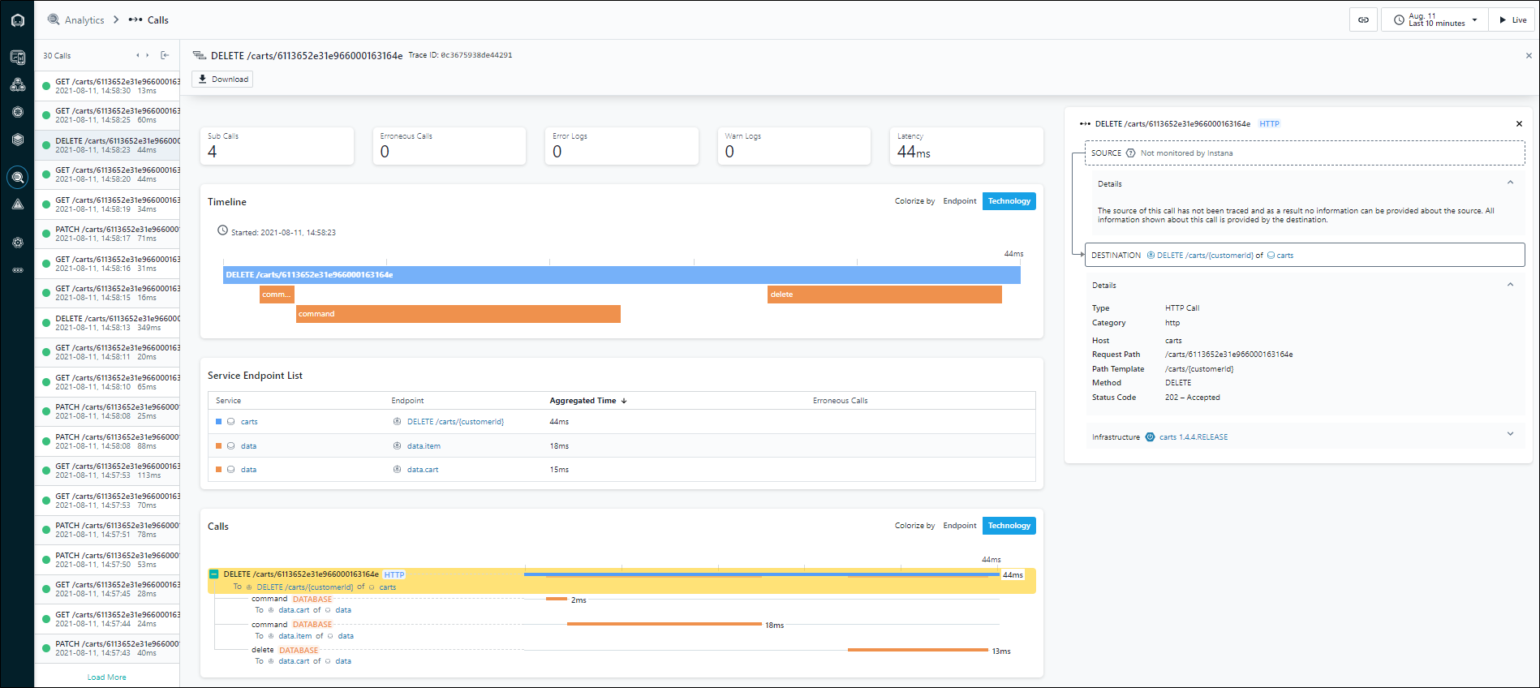Colorize Calls section by Technology
This screenshot has height=688, width=1540.
[x=1009, y=526]
